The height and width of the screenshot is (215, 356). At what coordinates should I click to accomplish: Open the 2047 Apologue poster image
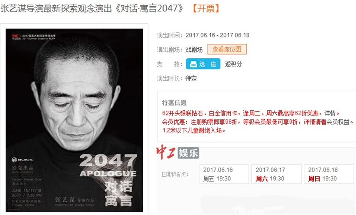[x=75, y=120]
